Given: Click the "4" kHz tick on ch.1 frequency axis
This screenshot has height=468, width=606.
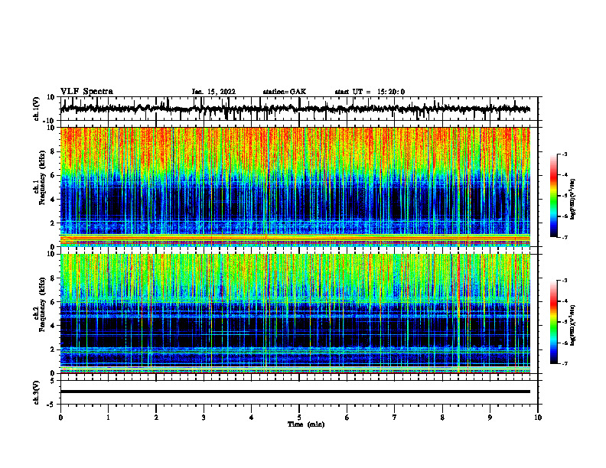Looking at the screenshot, I should tap(54, 200).
